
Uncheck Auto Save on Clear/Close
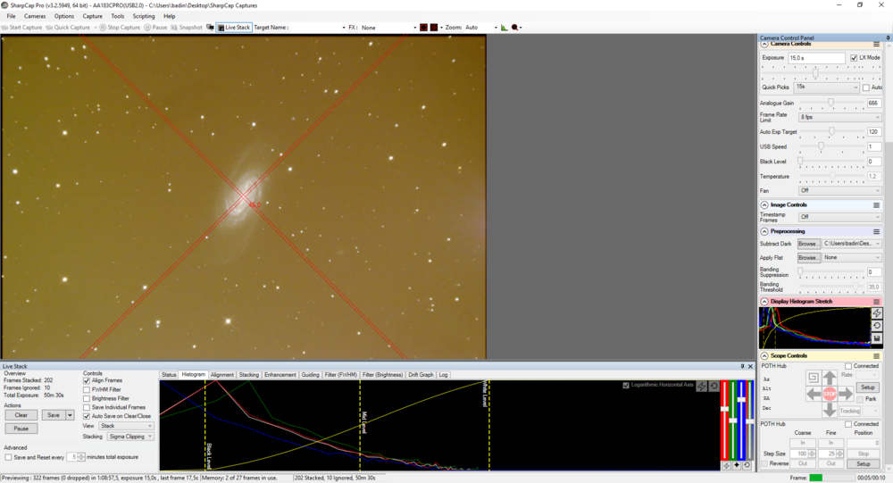pos(87,416)
